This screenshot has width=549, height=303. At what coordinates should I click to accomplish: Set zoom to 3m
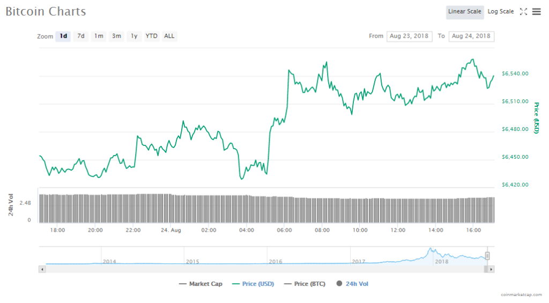[116, 36]
